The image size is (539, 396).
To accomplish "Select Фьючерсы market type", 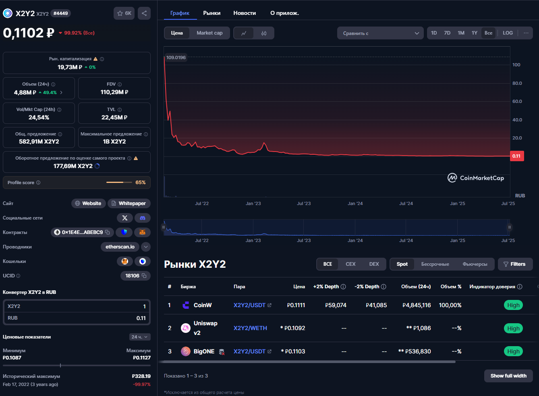I will [475, 264].
